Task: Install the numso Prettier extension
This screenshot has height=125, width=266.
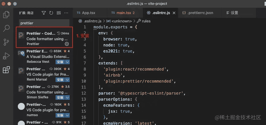Action: 60,115
